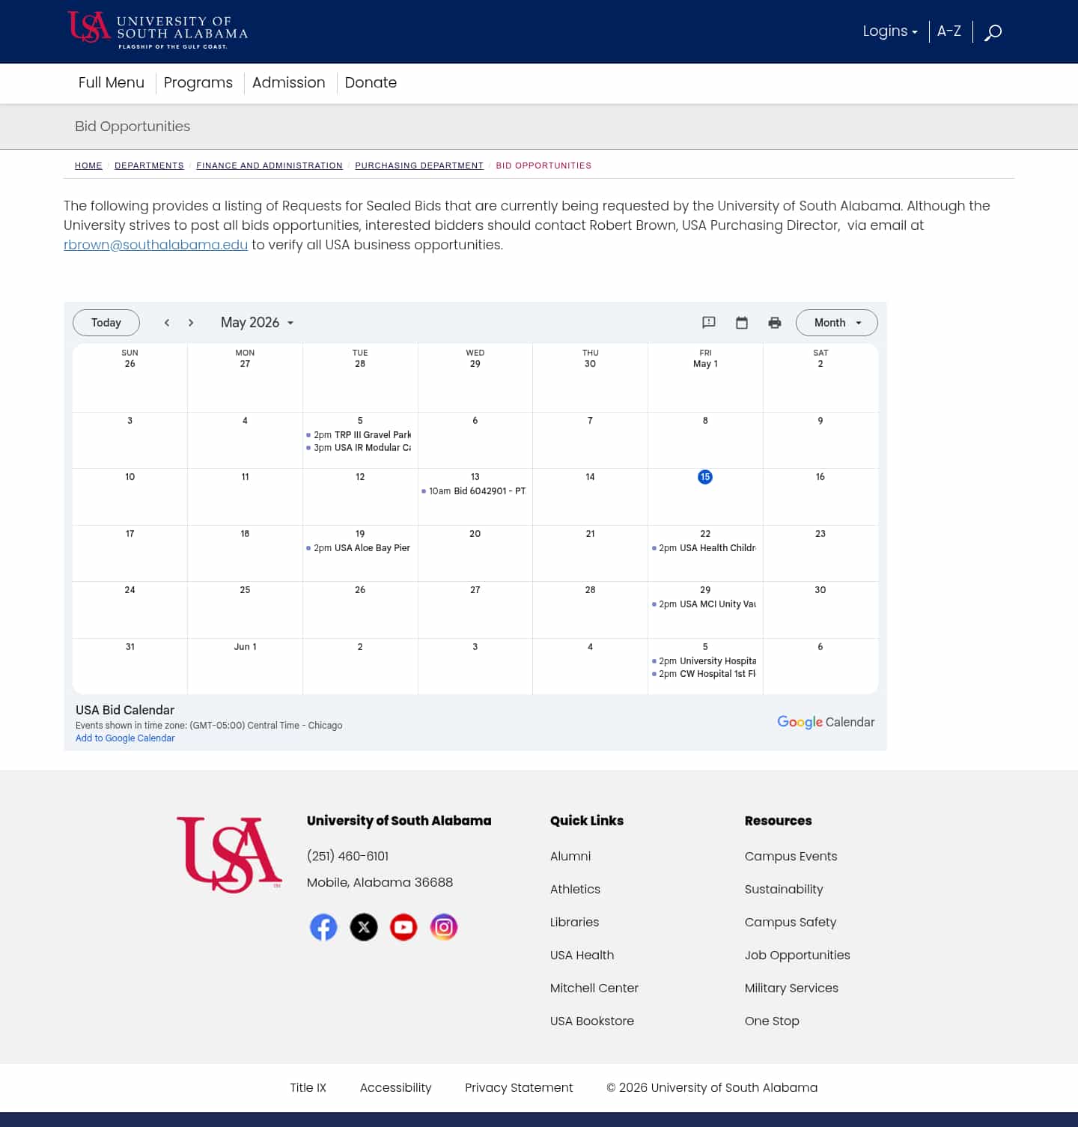Click the Mitchell Center link
The image size is (1078, 1127).
tap(594, 988)
